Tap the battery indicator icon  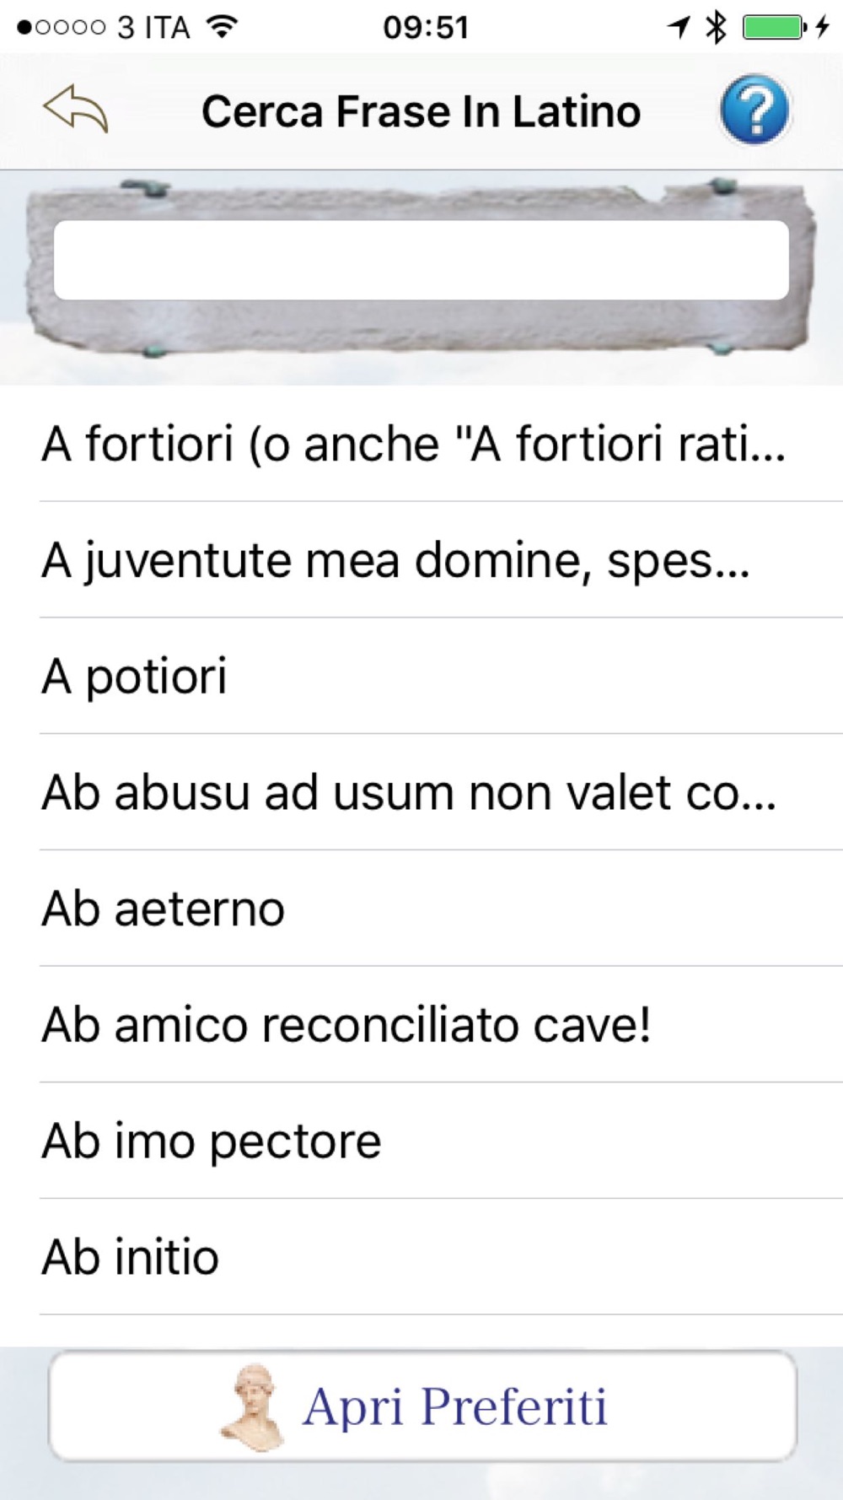point(774,27)
